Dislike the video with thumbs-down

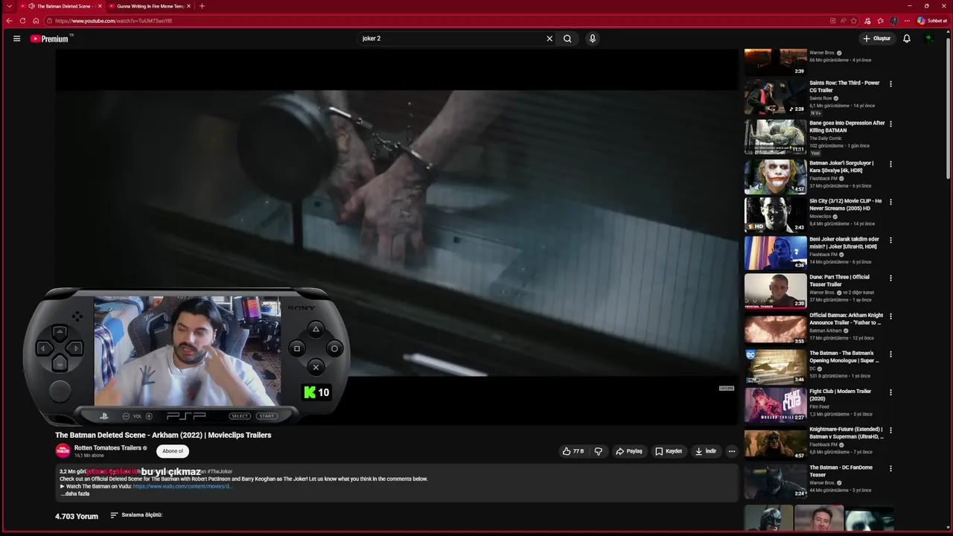(x=598, y=451)
